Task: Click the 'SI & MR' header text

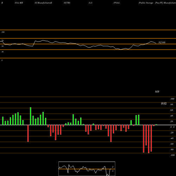Action: (x=19, y=3)
